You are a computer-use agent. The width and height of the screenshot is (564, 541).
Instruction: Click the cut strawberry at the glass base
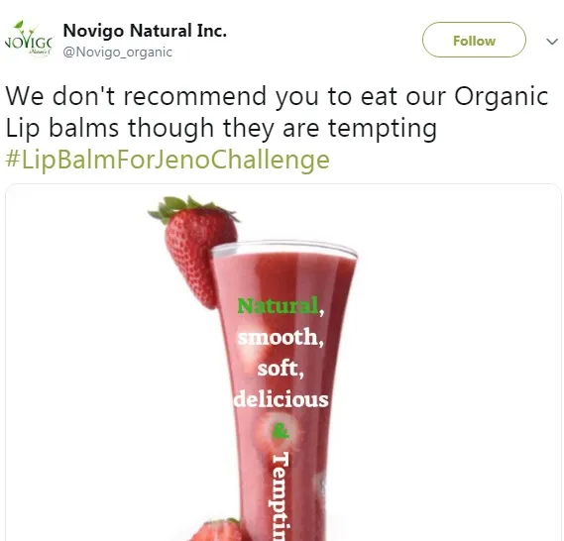point(220,530)
